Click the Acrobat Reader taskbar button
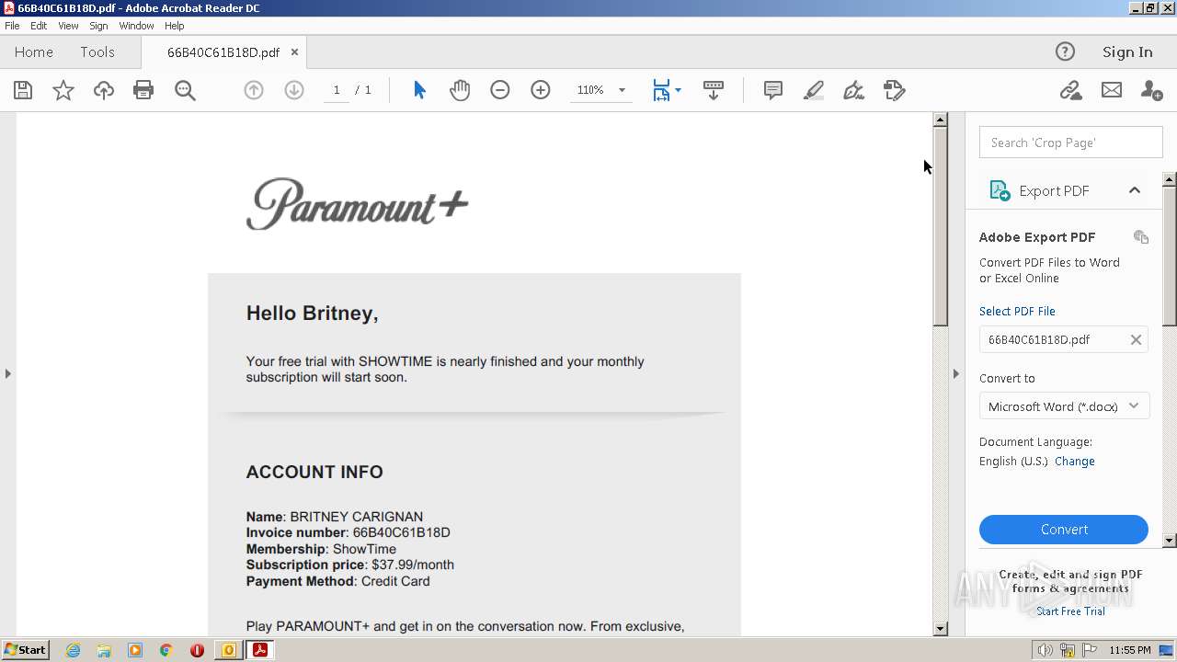The height and width of the screenshot is (662, 1177). click(x=259, y=650)
